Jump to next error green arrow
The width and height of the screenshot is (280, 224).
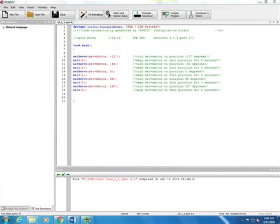coord(68,174)
